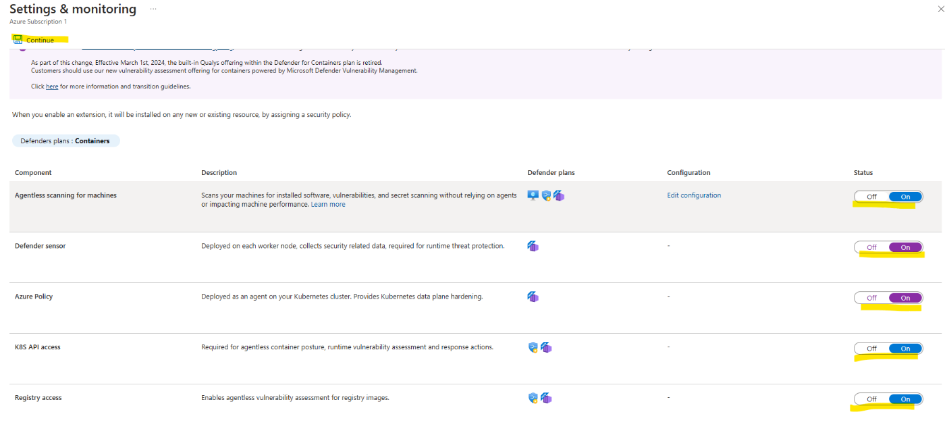The width and height of the screenshot is (945, 429).
Task: Select the 'K8S API access' component name
Action: [38, 347]
